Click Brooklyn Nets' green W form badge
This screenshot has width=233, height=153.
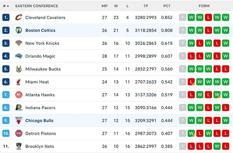pyautogui.click(x=217, y=146)
